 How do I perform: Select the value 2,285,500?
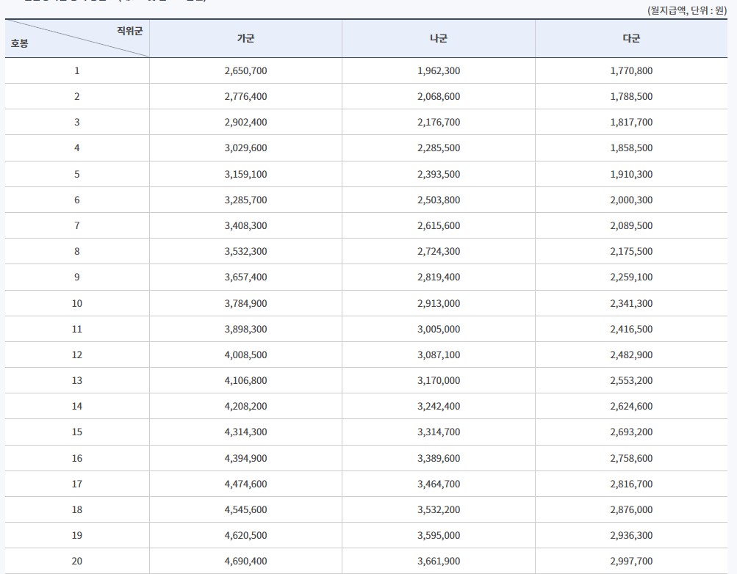(x=439, y=148)
